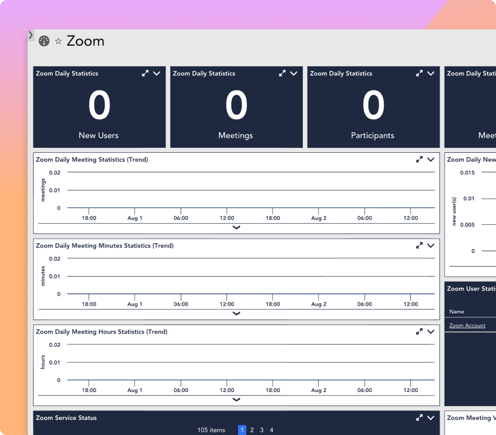The image size is (496, 435).
Task: Click the hours y-axis label on the trend chart
Action: pyautogui.click(x=43, y=362)
